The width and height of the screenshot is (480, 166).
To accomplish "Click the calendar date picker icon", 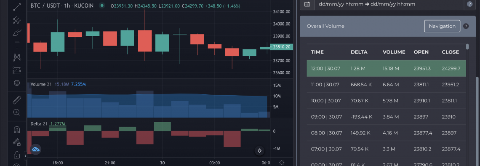I will pos(307,4).
